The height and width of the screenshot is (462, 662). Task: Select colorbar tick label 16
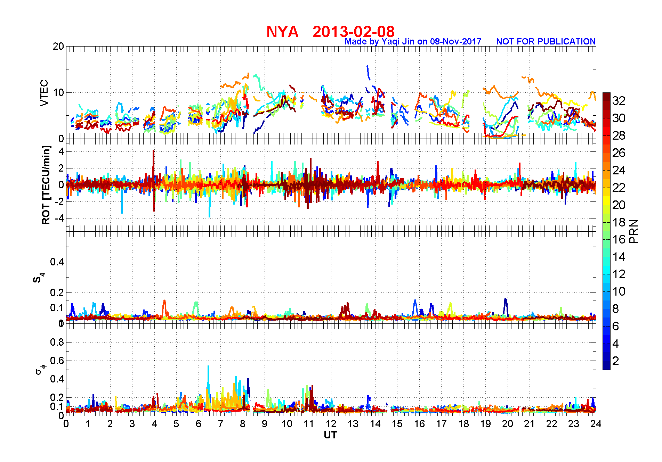point(619,239)
